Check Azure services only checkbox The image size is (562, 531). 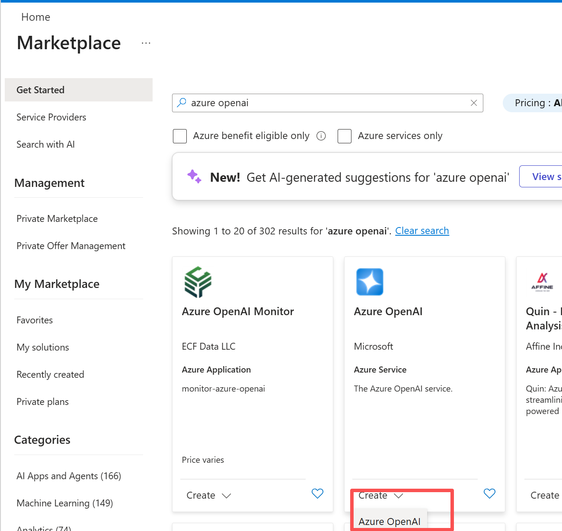[x=345, y=136]
